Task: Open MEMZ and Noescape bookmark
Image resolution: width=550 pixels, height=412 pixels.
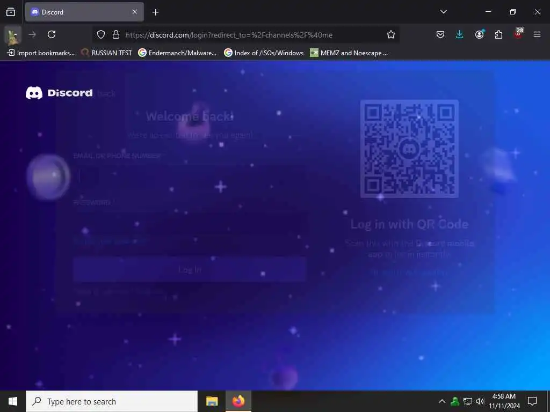Action: pyautogui.click(x=349, y=53)
